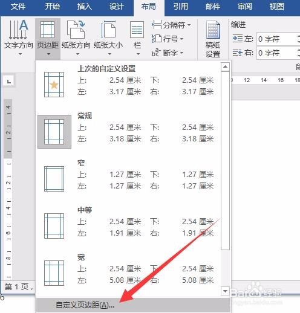
Task: Click the 上次的自定义设置 heading
Action: pos(106,69)
